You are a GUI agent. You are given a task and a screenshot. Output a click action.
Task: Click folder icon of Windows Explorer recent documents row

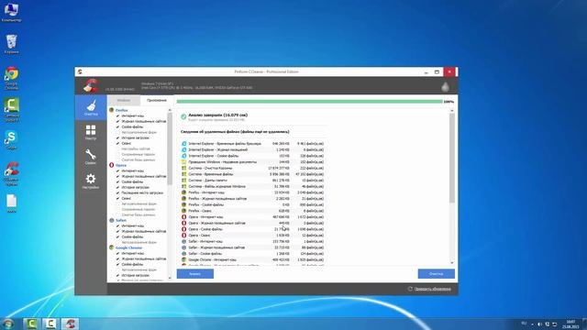click(183, 162)
